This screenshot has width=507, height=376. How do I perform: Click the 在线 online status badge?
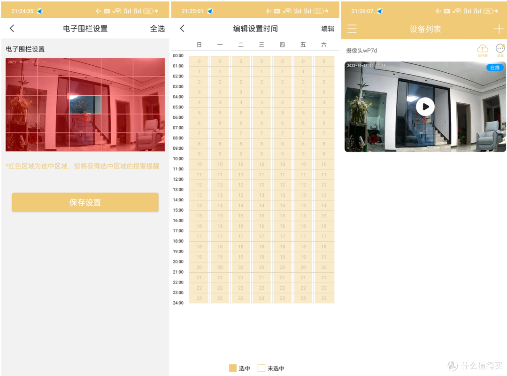[495, 67]
